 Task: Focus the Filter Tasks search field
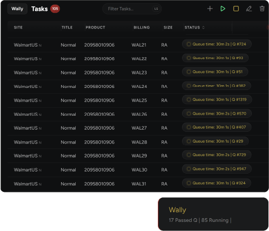[x=132, y=9]
